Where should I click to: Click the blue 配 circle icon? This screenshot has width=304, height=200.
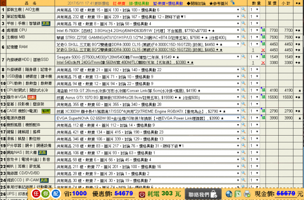pos(55,194)
